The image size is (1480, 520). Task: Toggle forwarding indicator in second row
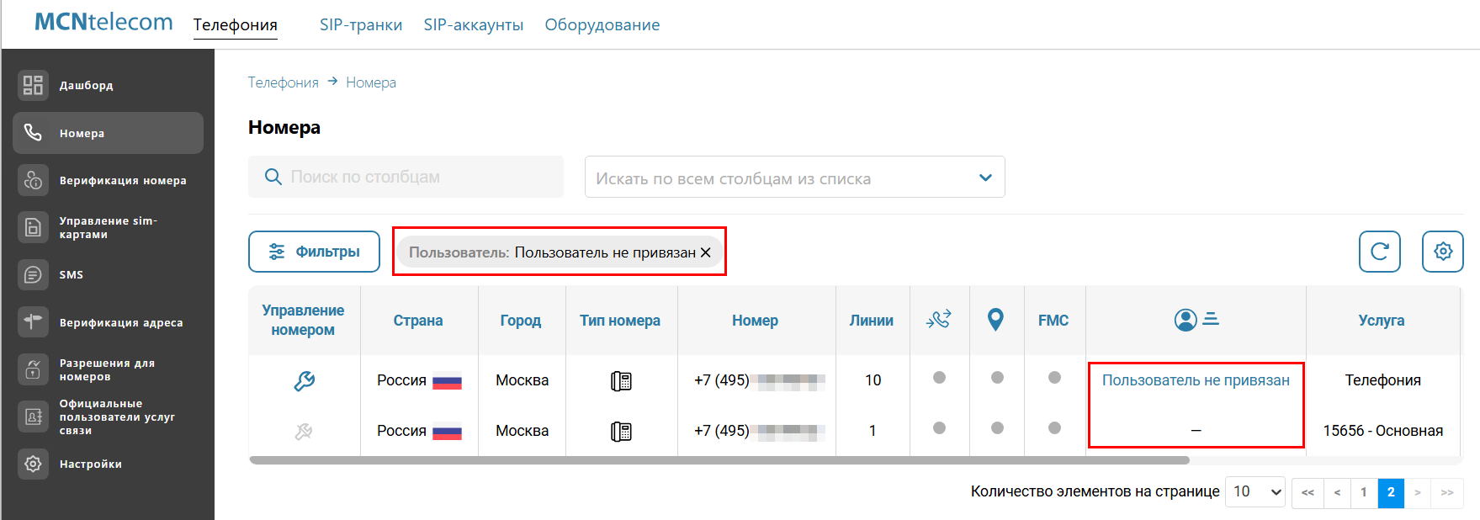pyautogui.click(x=940, y=428)
